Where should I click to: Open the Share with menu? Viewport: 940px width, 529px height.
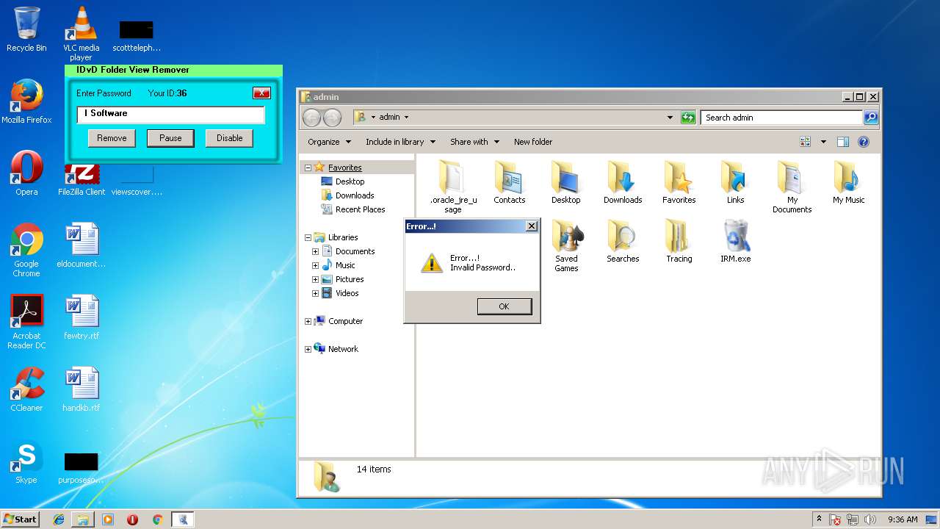pos(474,142)
